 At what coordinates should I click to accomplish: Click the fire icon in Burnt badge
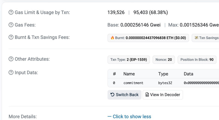click(112, 38)
